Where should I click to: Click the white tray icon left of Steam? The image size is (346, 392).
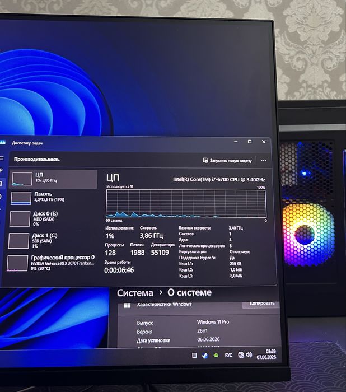click(194, 356)
